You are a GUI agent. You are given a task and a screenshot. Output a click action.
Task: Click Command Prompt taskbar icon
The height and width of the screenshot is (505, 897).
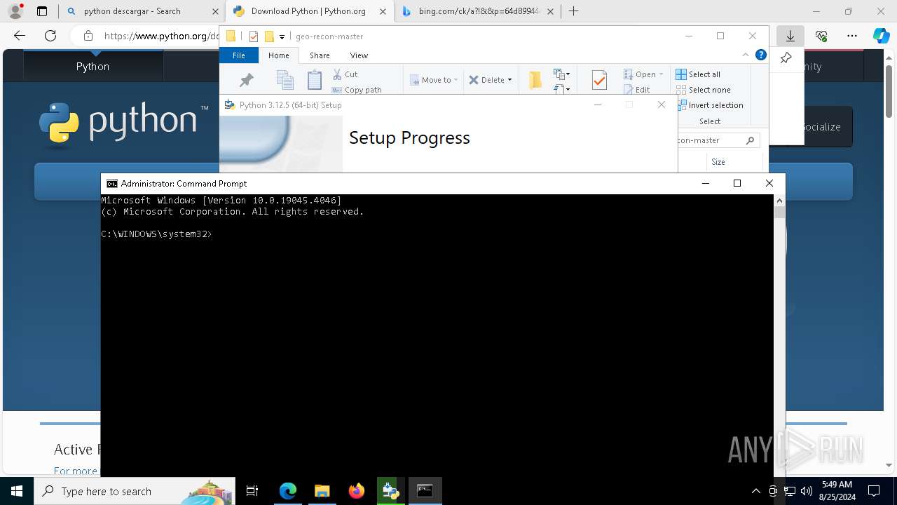pos(425,491)
